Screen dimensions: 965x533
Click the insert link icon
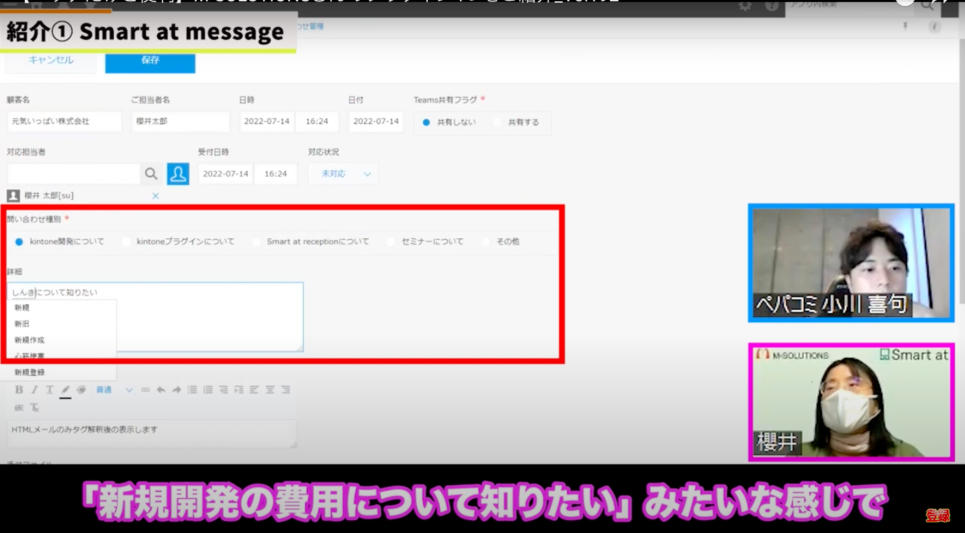pyautogui.click(x=146, y=390)
